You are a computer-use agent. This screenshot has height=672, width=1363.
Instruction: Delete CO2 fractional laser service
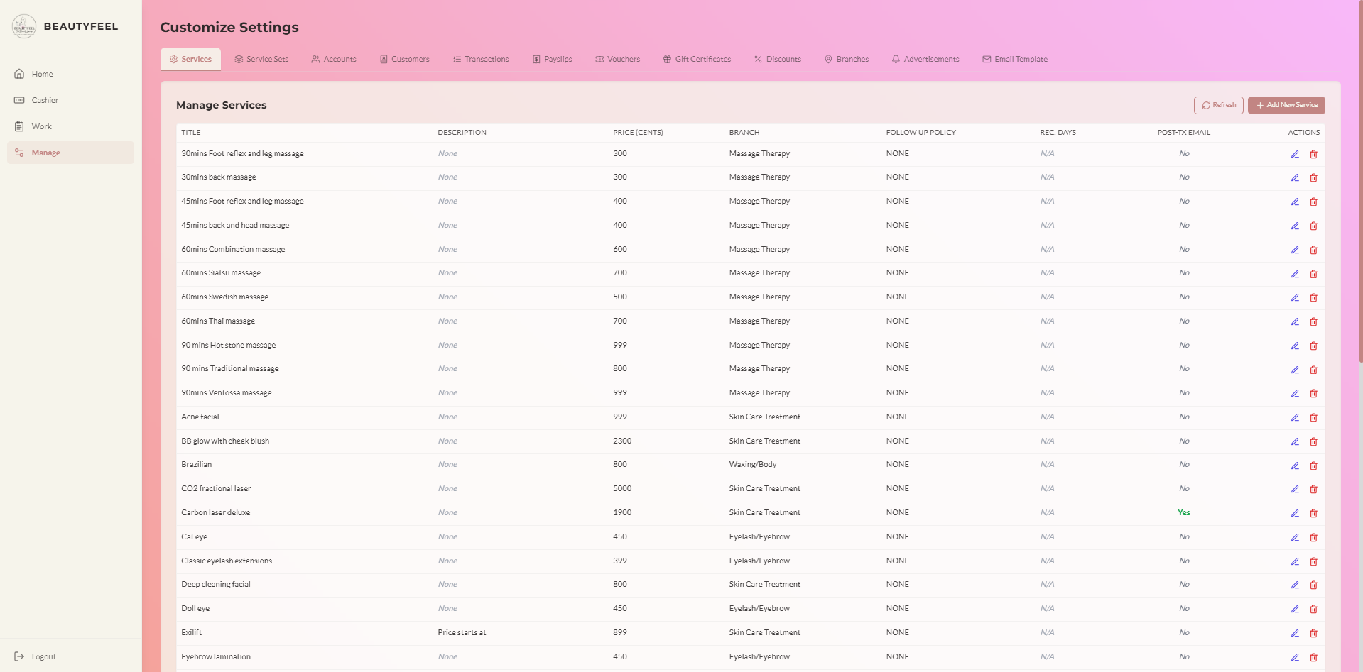pyautogui.click(x=1313, y=489)
